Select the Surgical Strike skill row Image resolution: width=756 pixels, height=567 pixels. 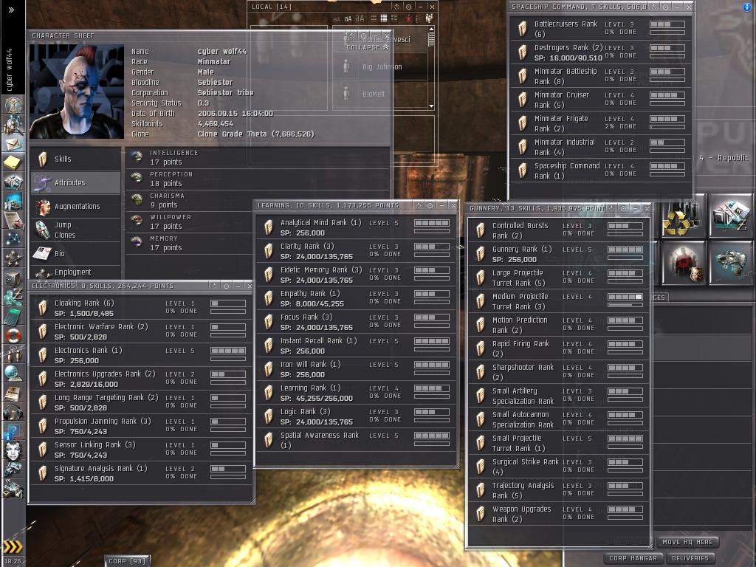pyautogui.click(x=558, y=467)
